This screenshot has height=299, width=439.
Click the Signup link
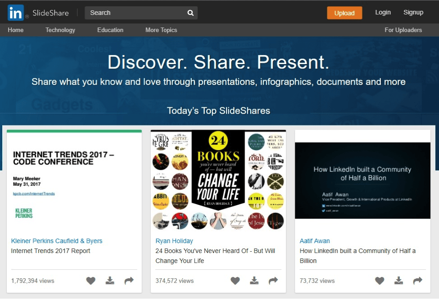point(413,13)
